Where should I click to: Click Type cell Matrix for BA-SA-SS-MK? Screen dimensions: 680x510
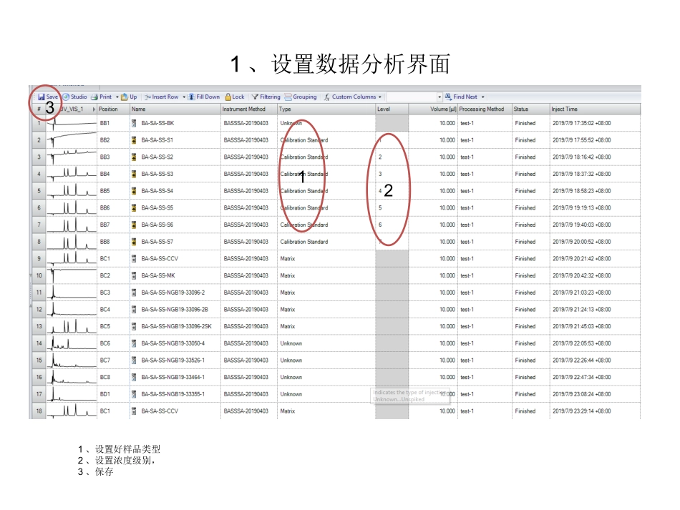click(326, 275)
